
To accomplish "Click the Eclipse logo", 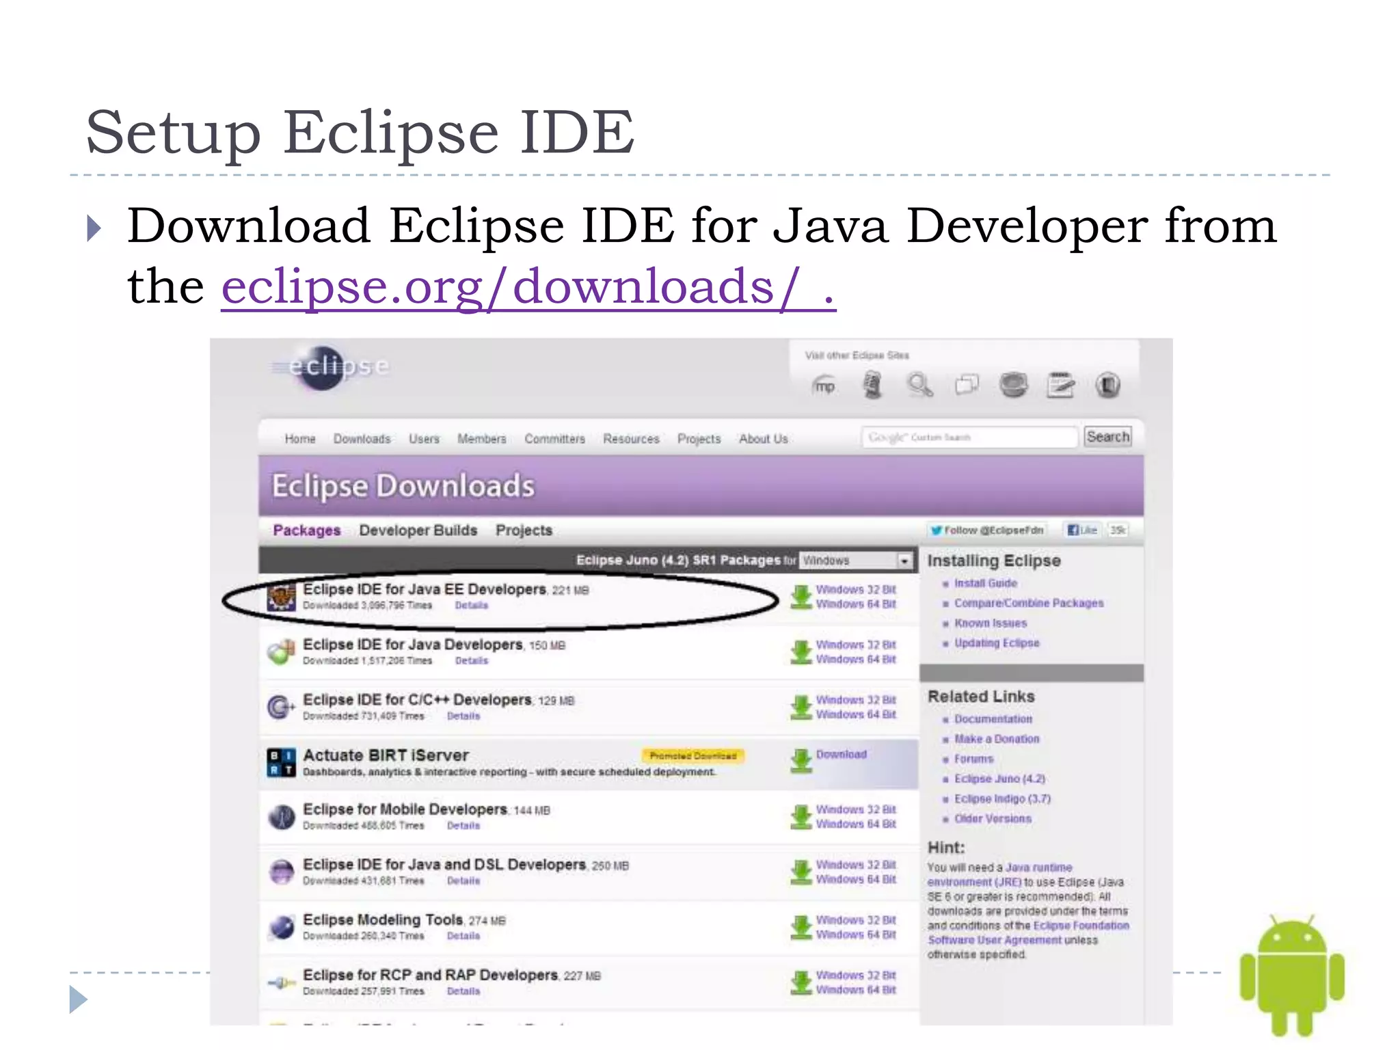I will [x=332, y=367].
